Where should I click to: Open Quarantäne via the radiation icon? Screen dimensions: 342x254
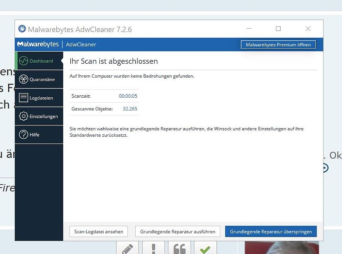pos(24,80)
